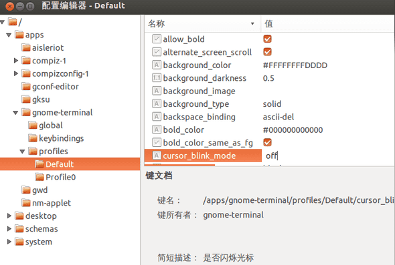
Task: Click the gnome-terminal folder icon
Action: (x=26, y=112)
